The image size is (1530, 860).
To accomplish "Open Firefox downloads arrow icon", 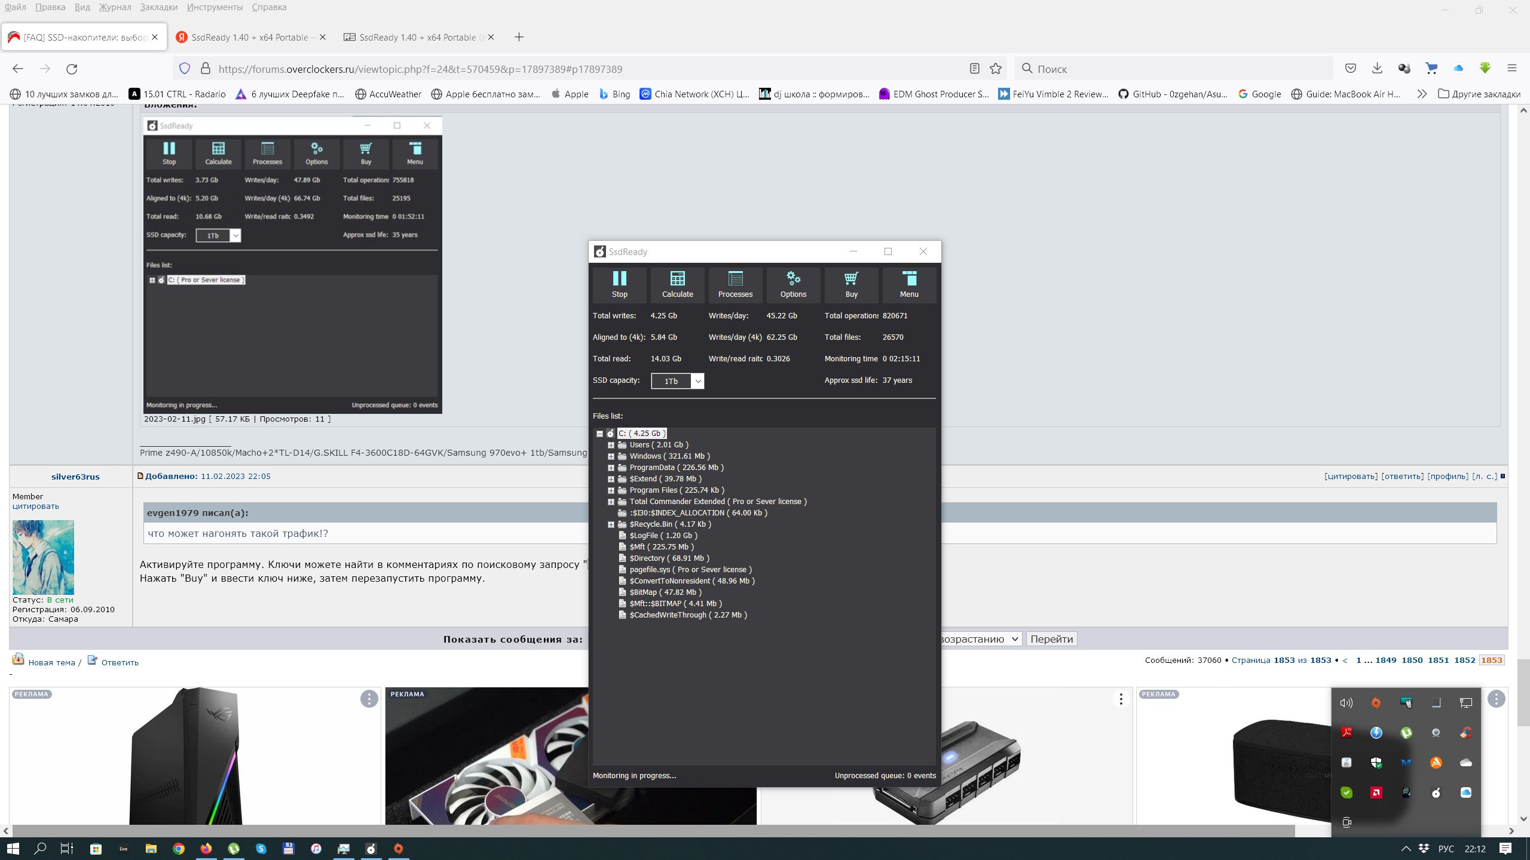I will 1377,69.
